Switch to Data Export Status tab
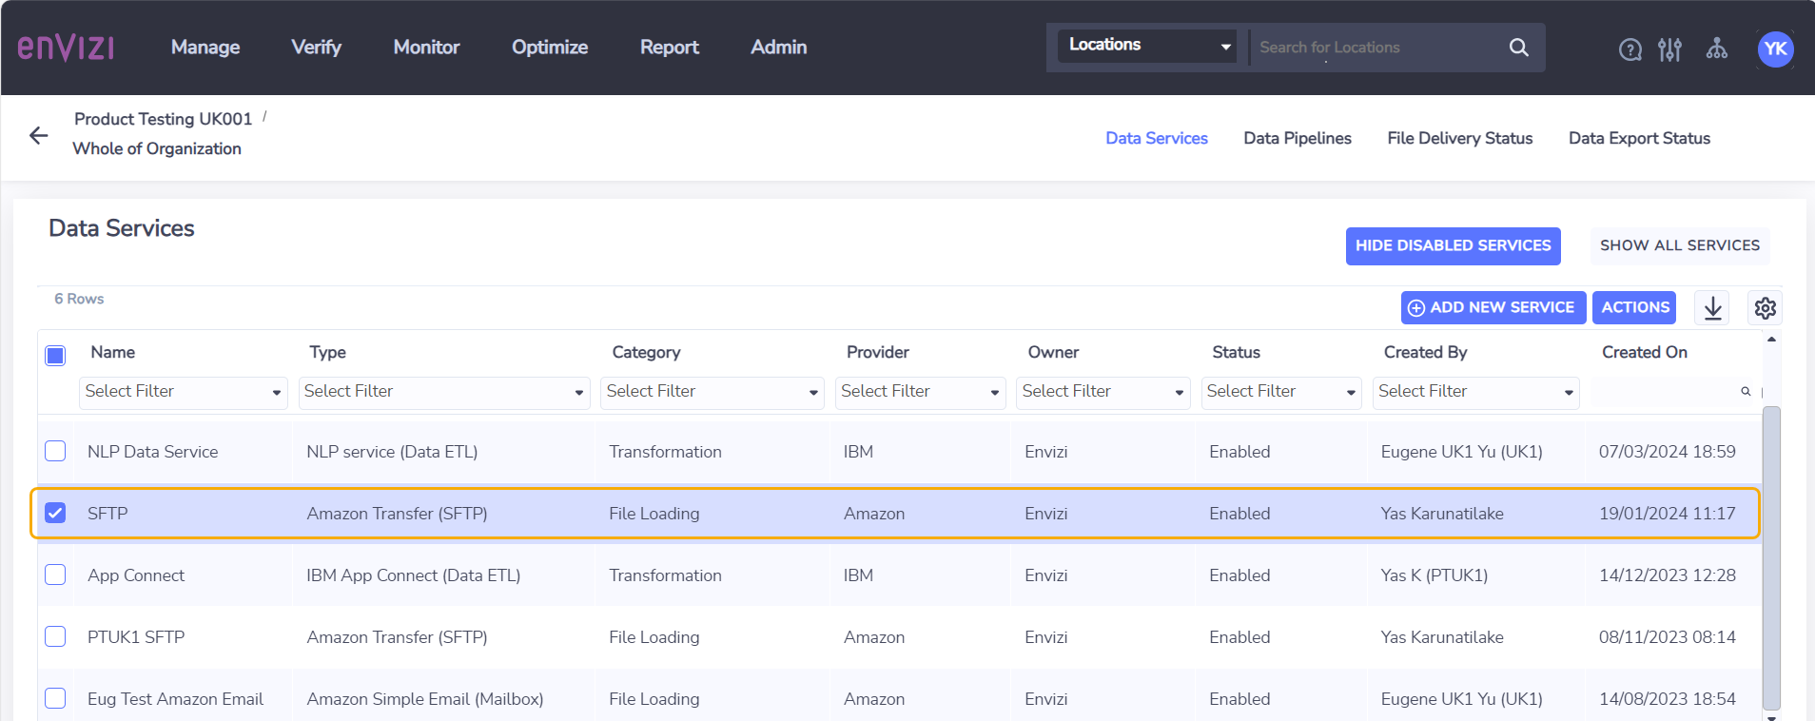Viewport: 1815px width, 721px height. (x=1639, y=139)
